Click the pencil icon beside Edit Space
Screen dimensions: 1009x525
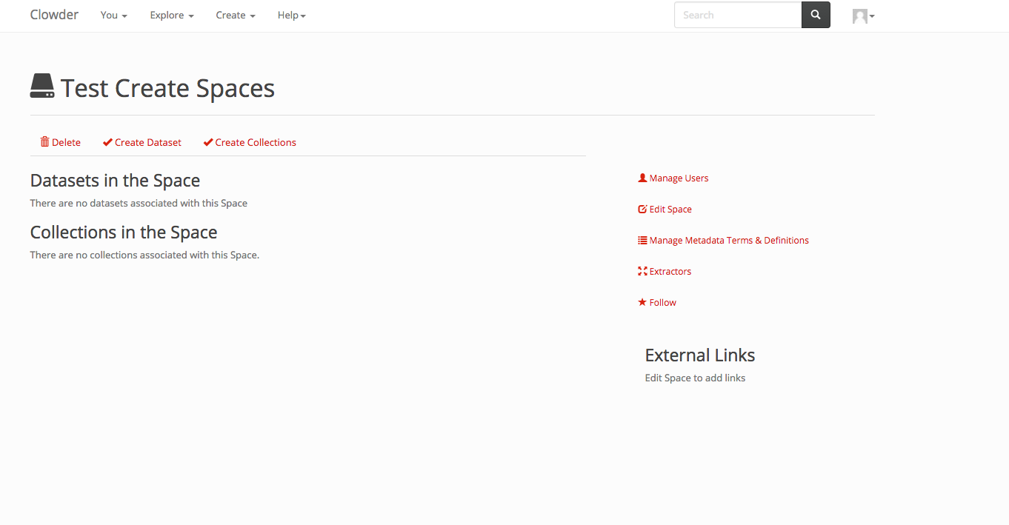click(x=642, y=209)
